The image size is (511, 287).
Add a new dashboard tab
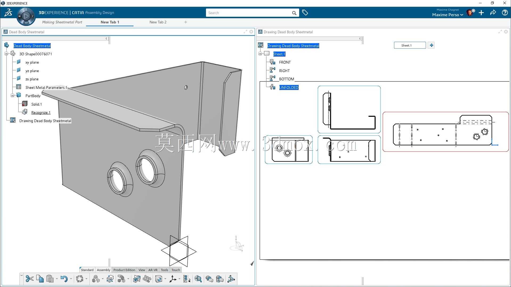pyautogui.click(x=186, y=22)
